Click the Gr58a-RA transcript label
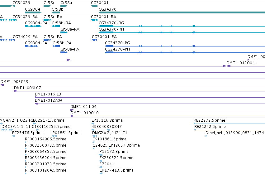The image size is (265, 175). tap(70, 29)
